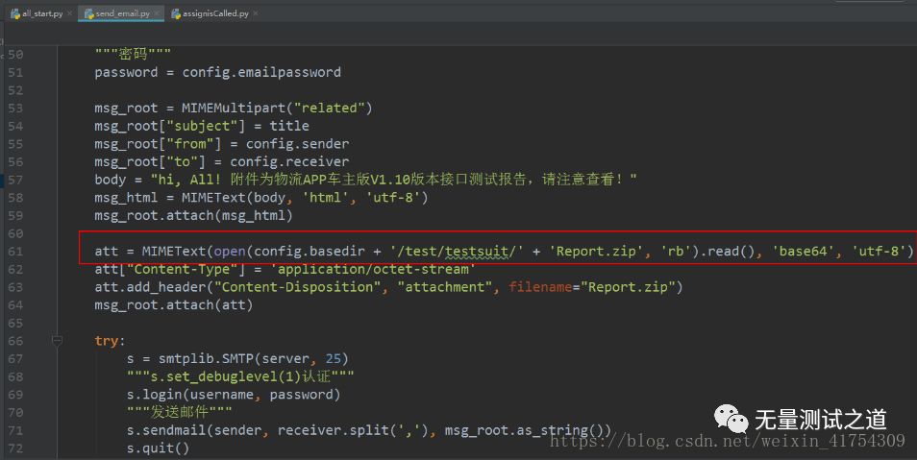Image resolution: width=917 pixels, height=460 pixels.
Task: Click the Python file icon on all_start.py tab
Action: tap(15, 13)
